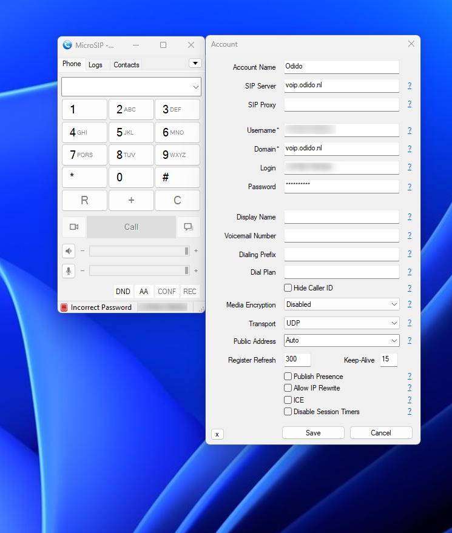Click the R redial key
Viewport: 452px width, 533px height.
[85, 200]
